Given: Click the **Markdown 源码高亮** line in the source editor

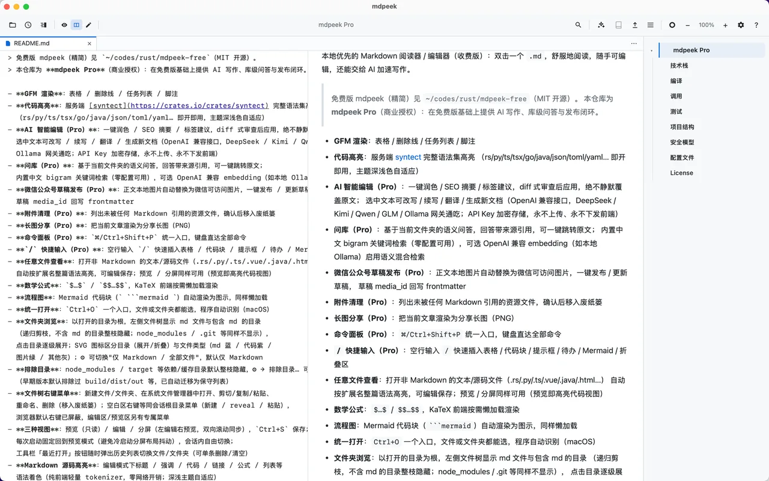Looking at the screenshot, I should click(x=145, y=465).
